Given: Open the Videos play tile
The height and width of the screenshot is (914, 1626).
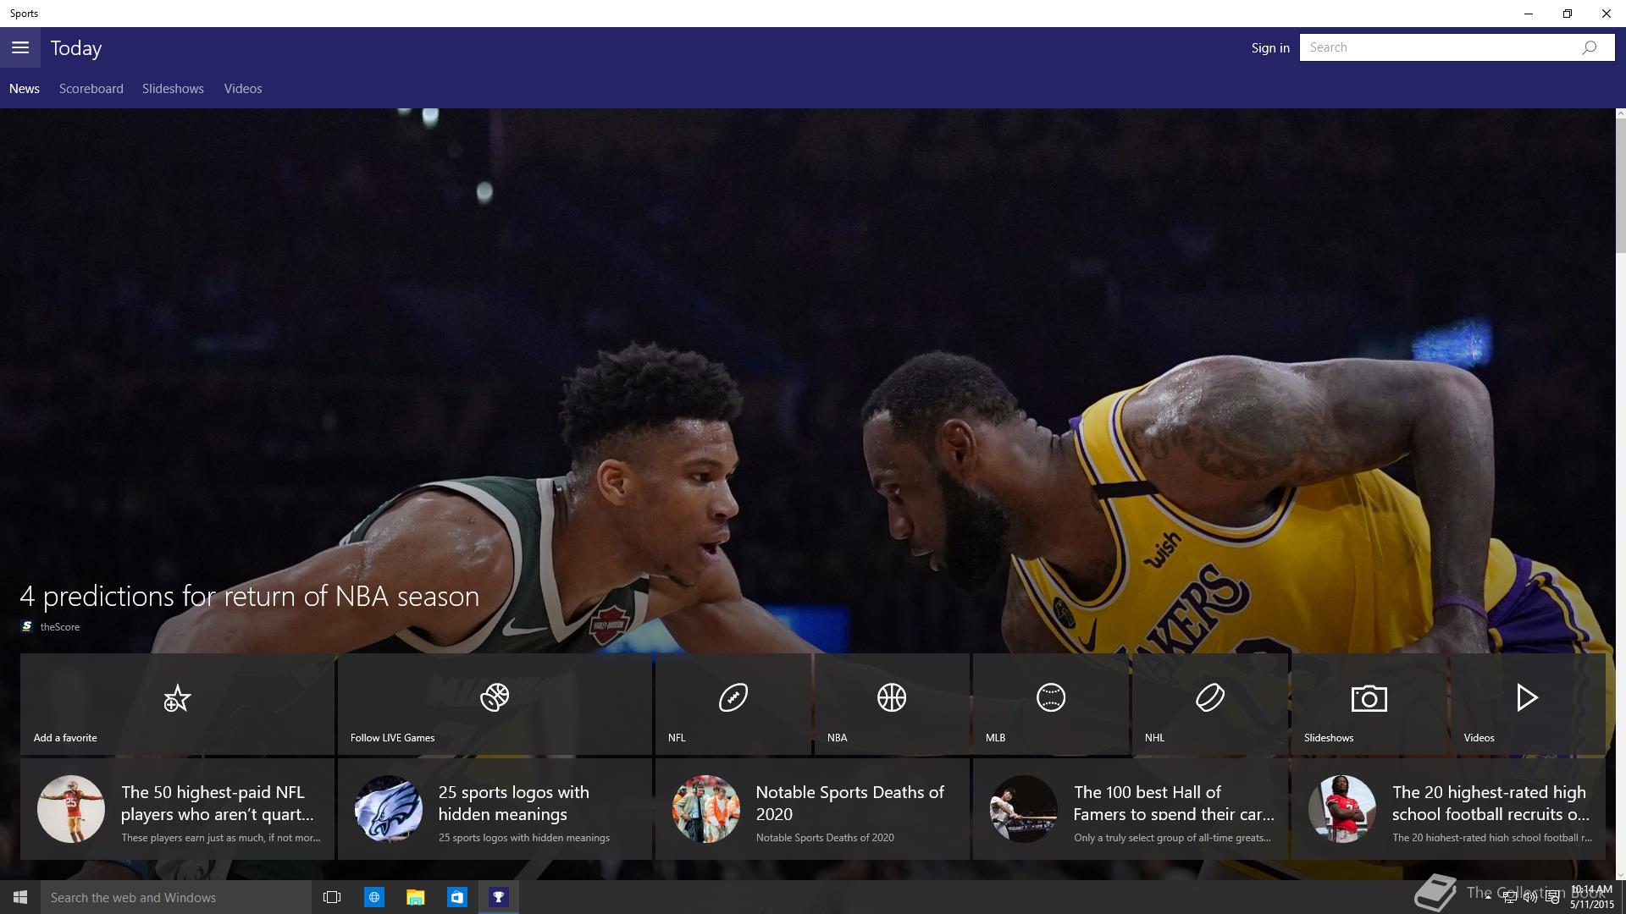Looking at the screenshot, I should (1527, 704).
